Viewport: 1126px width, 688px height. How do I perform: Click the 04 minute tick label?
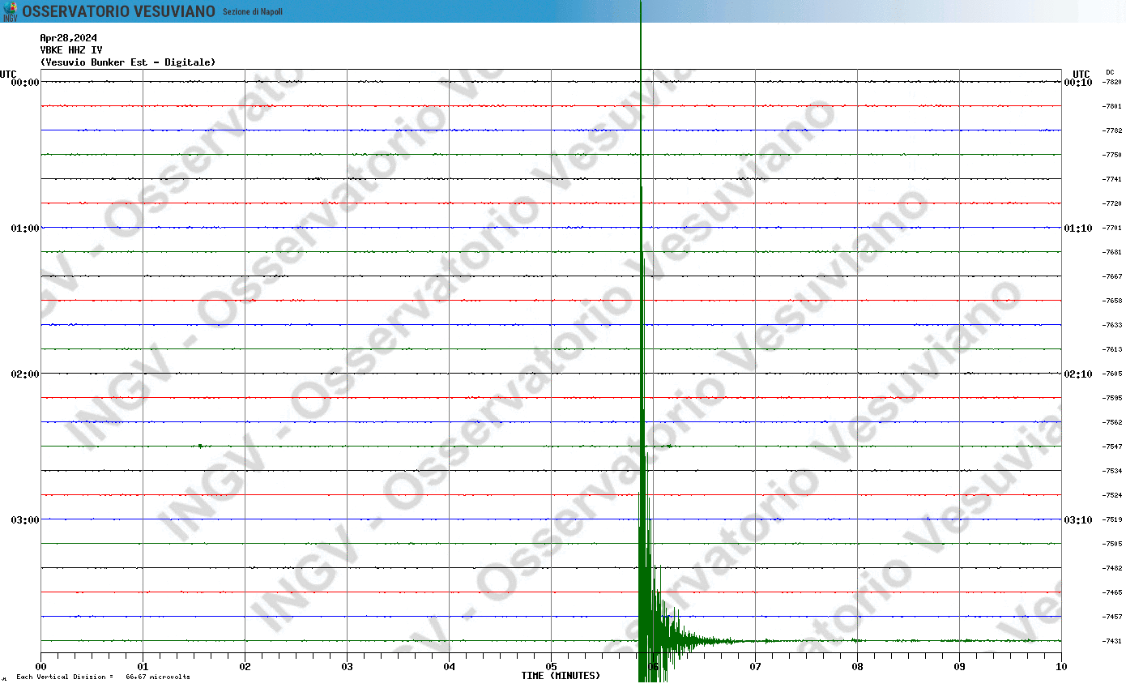[449, 667]
